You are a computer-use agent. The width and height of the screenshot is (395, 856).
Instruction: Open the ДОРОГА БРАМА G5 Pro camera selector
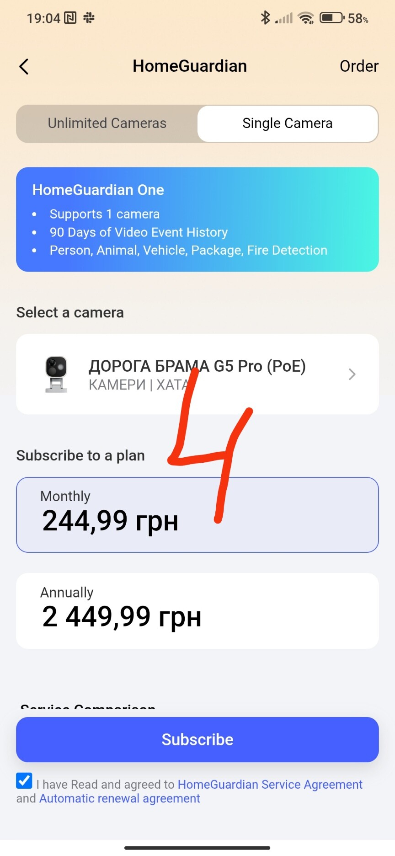(x=197, y=374)
